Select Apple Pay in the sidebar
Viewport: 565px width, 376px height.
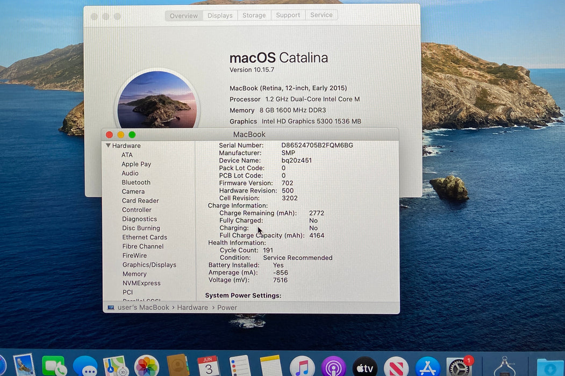pos(136,164)
